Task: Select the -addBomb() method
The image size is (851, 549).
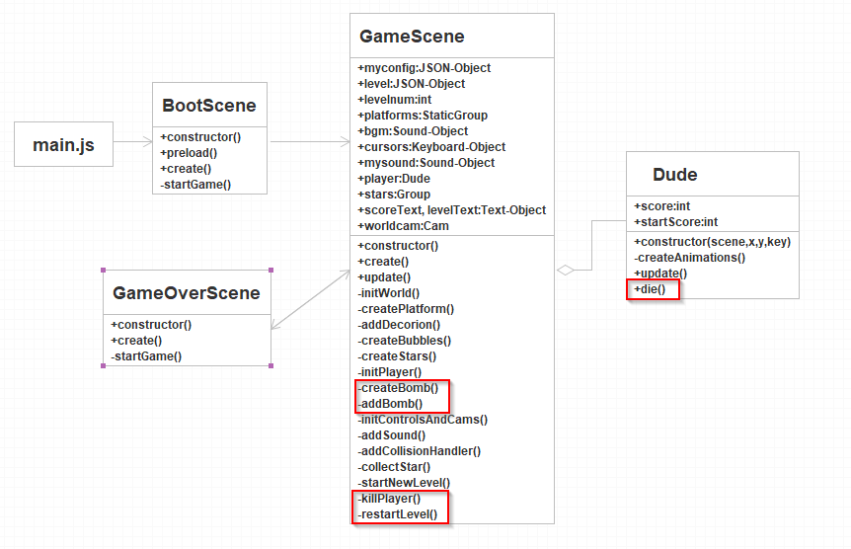Action: click(390, 404)
